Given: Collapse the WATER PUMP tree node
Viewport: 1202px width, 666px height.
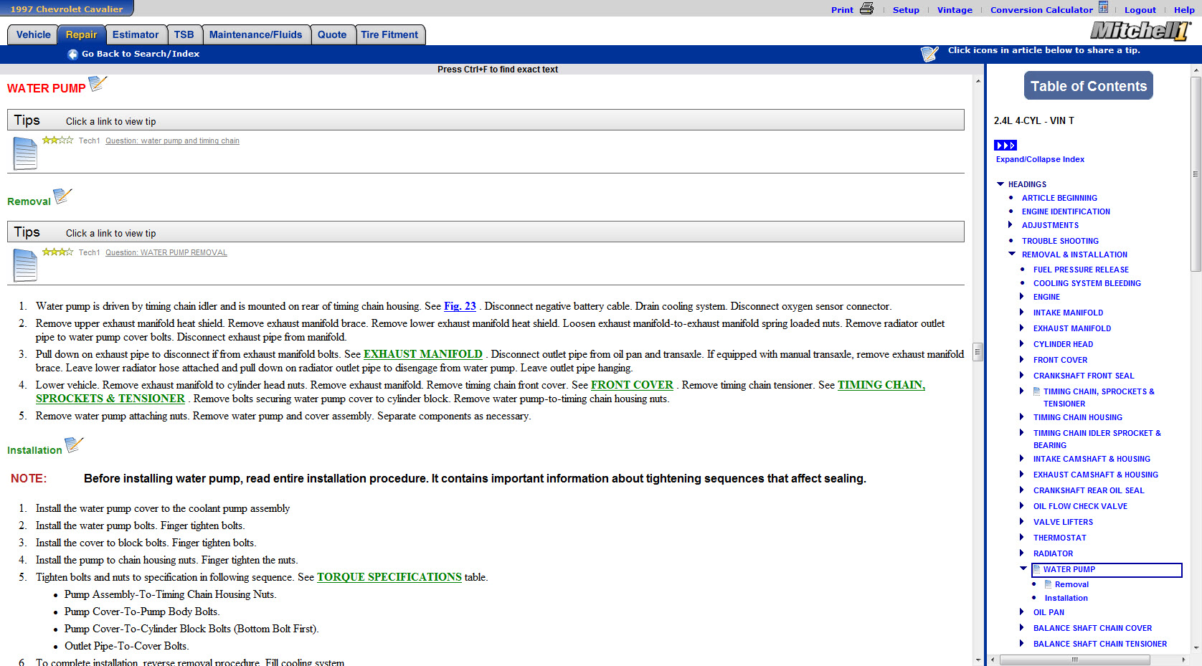Looking at the screenshot, I should coord(1023,569).
